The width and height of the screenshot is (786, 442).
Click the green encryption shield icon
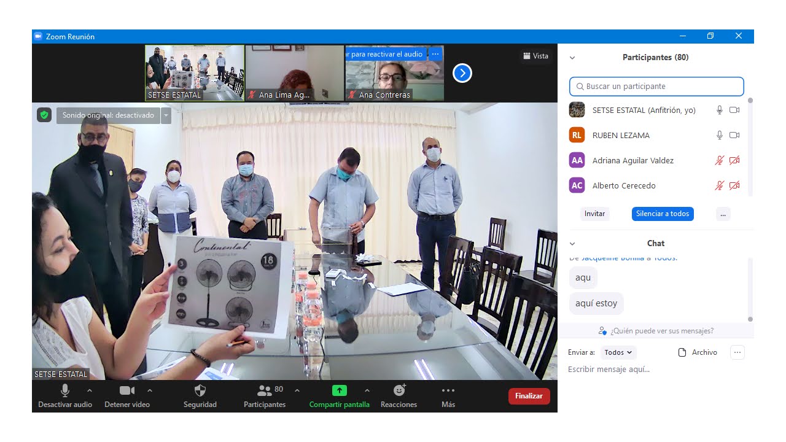click(44, 115)
